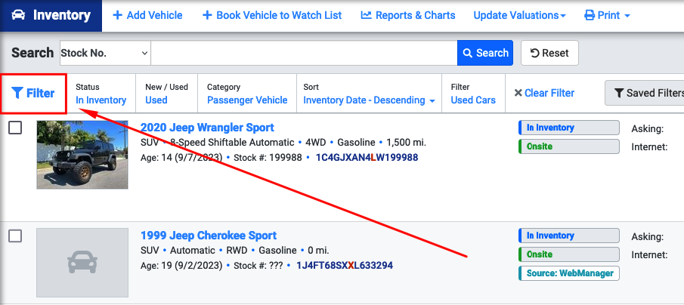Check the 1999 Jeep Cherokee Sport checkbox
684x305 pixels.
click(x=15, y=236)
